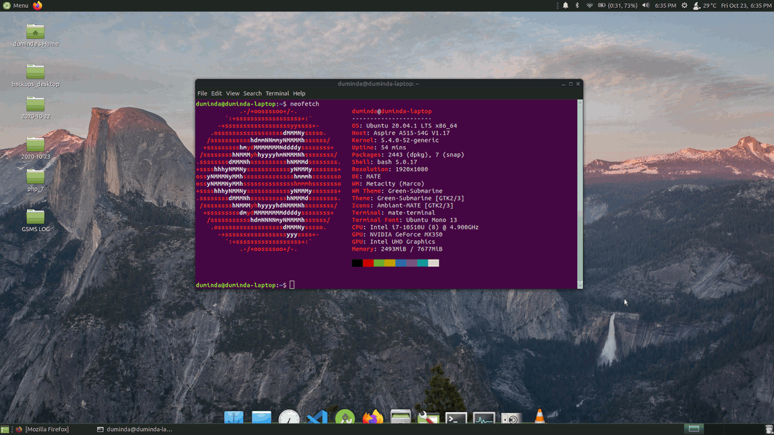
Task: Start Firefox from the dock
Action: 372,418
